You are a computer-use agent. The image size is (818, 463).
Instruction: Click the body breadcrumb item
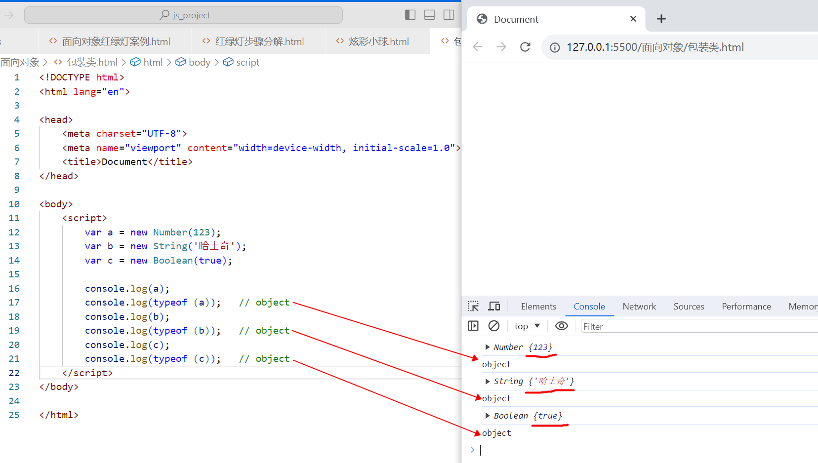(193, 62)
